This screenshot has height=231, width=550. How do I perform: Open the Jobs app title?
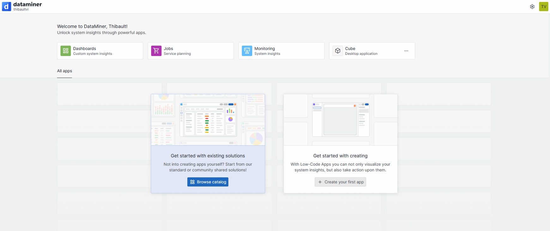[x=168, y=48]
